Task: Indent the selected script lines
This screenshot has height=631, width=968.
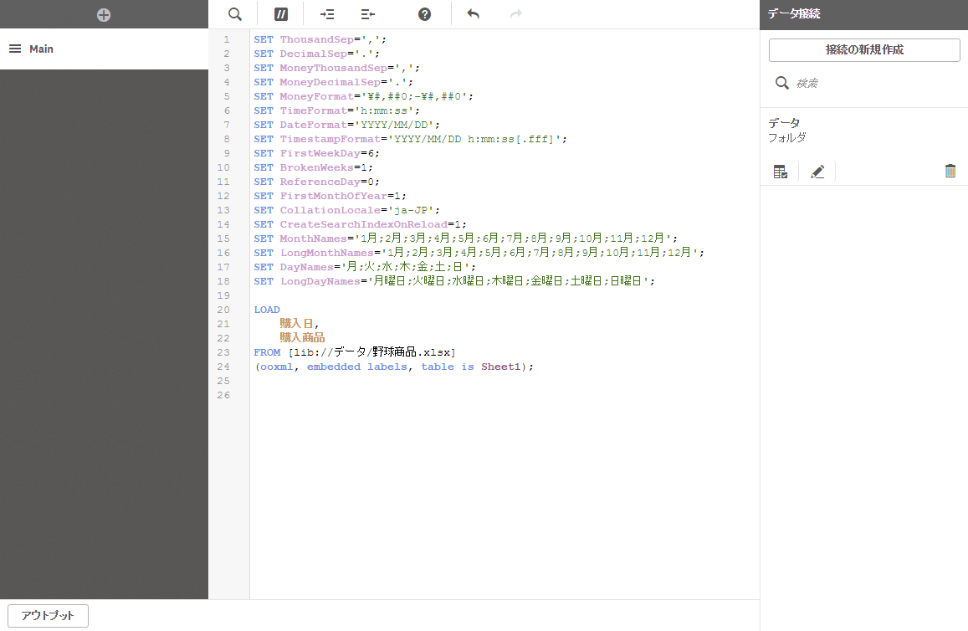Action: click(327, 14)
